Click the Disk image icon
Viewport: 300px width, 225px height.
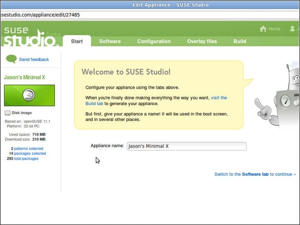[7, 113]
